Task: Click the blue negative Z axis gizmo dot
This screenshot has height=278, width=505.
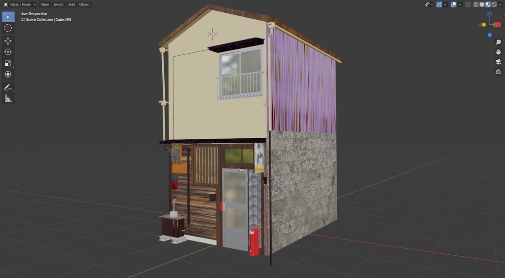Action: click(490, 35)
